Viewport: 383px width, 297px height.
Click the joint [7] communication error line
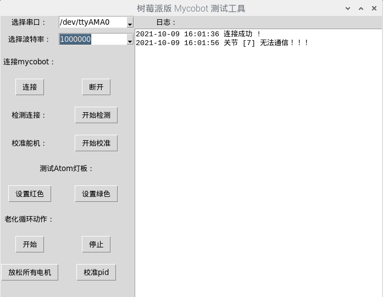point(222,43)
